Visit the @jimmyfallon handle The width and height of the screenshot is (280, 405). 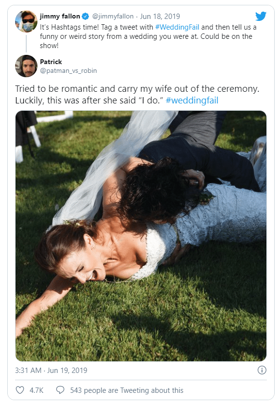click(x=113, y=17)
